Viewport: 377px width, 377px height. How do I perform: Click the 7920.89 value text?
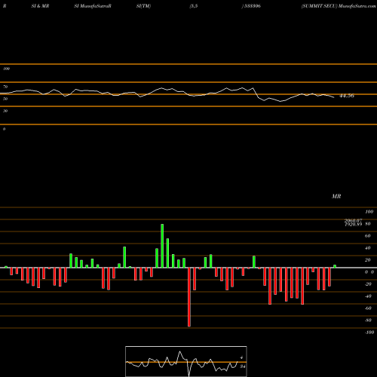(x=353, y=224)
